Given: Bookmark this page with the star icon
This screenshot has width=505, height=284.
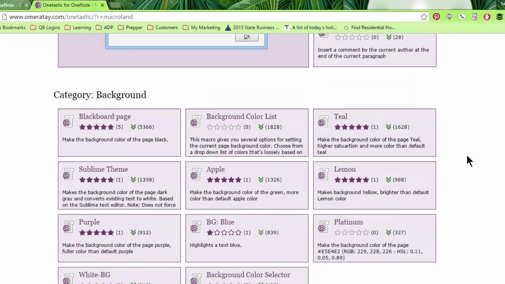Looking at the screenshot, I should pyautogui.click(x=424, y=17).
